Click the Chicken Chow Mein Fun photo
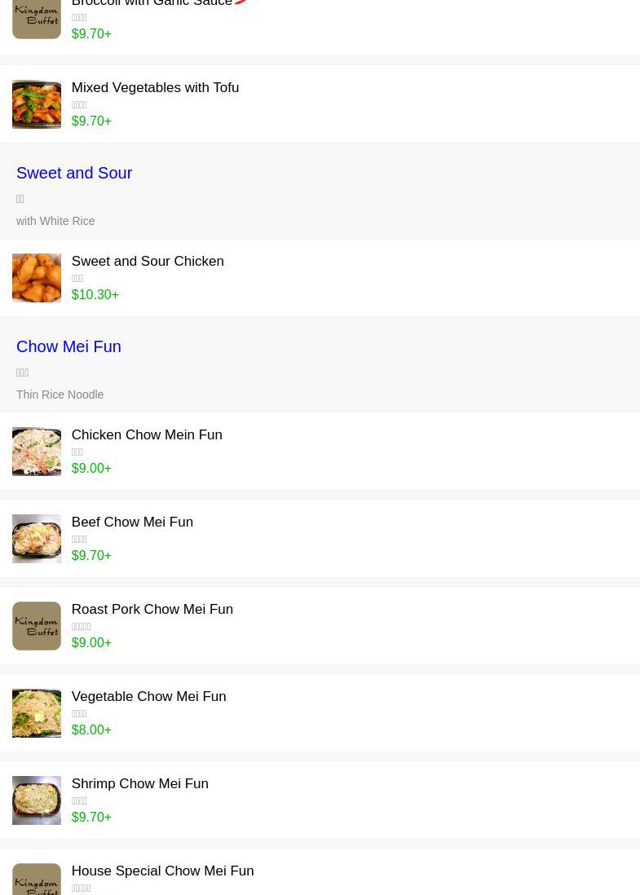 pos(37,452)
